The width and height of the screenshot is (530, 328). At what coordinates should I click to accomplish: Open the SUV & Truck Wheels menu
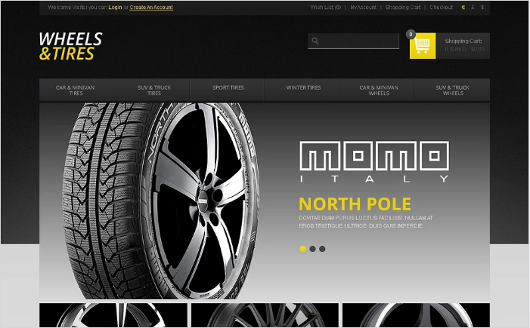pos(453,90)
